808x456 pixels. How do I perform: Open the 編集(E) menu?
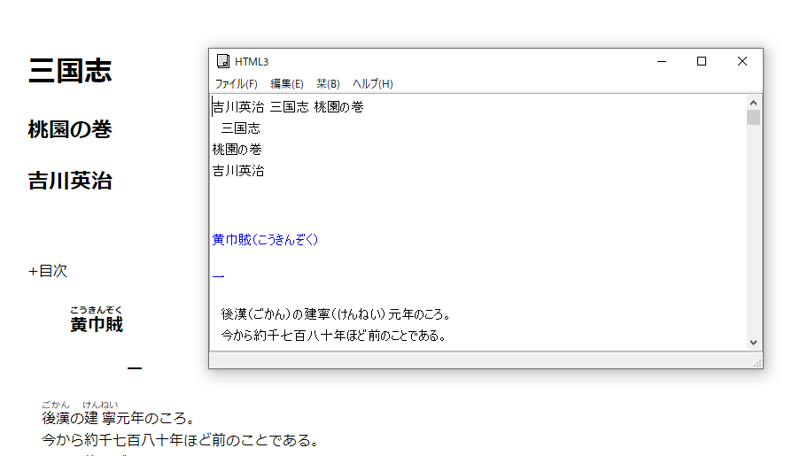[x=287, y=83]
